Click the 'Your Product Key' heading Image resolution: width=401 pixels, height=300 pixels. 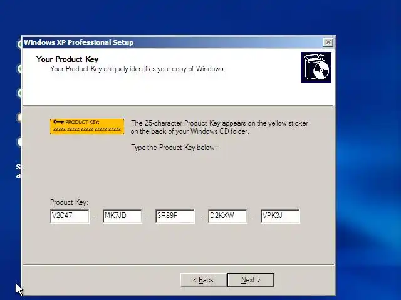[x=67, y=59]
